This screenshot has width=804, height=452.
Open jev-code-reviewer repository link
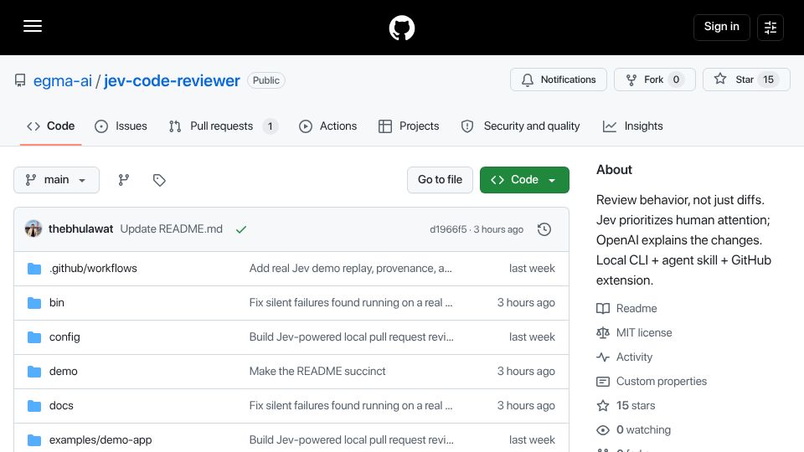coord(172,80)
